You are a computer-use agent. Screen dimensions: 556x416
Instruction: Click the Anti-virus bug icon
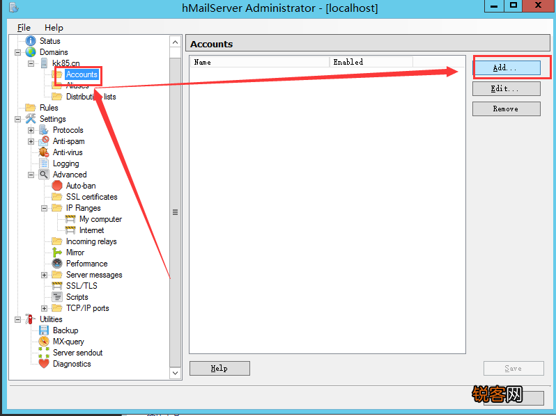coord(44,152)
